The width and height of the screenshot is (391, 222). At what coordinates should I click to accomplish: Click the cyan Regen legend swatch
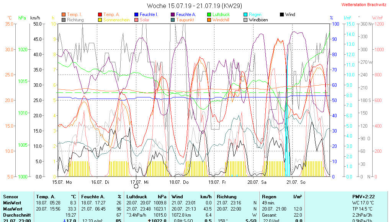pos(245,15)
